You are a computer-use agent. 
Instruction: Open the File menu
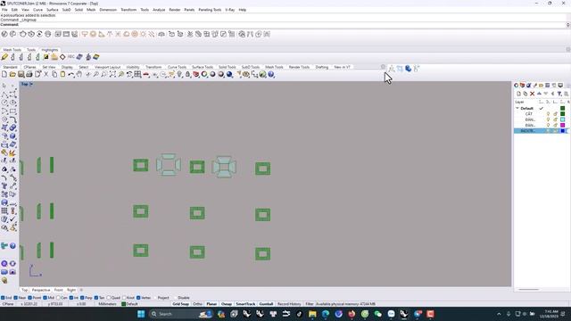pos(4,10)
